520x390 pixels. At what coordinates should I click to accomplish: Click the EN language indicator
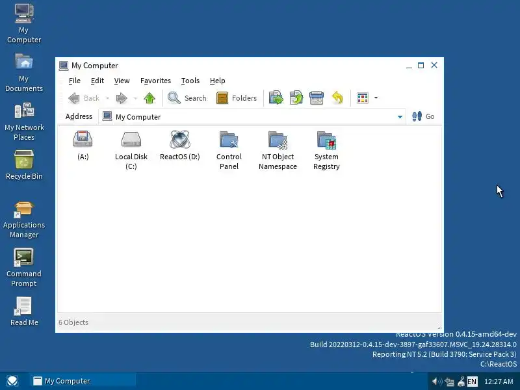(x=472, y=382)
